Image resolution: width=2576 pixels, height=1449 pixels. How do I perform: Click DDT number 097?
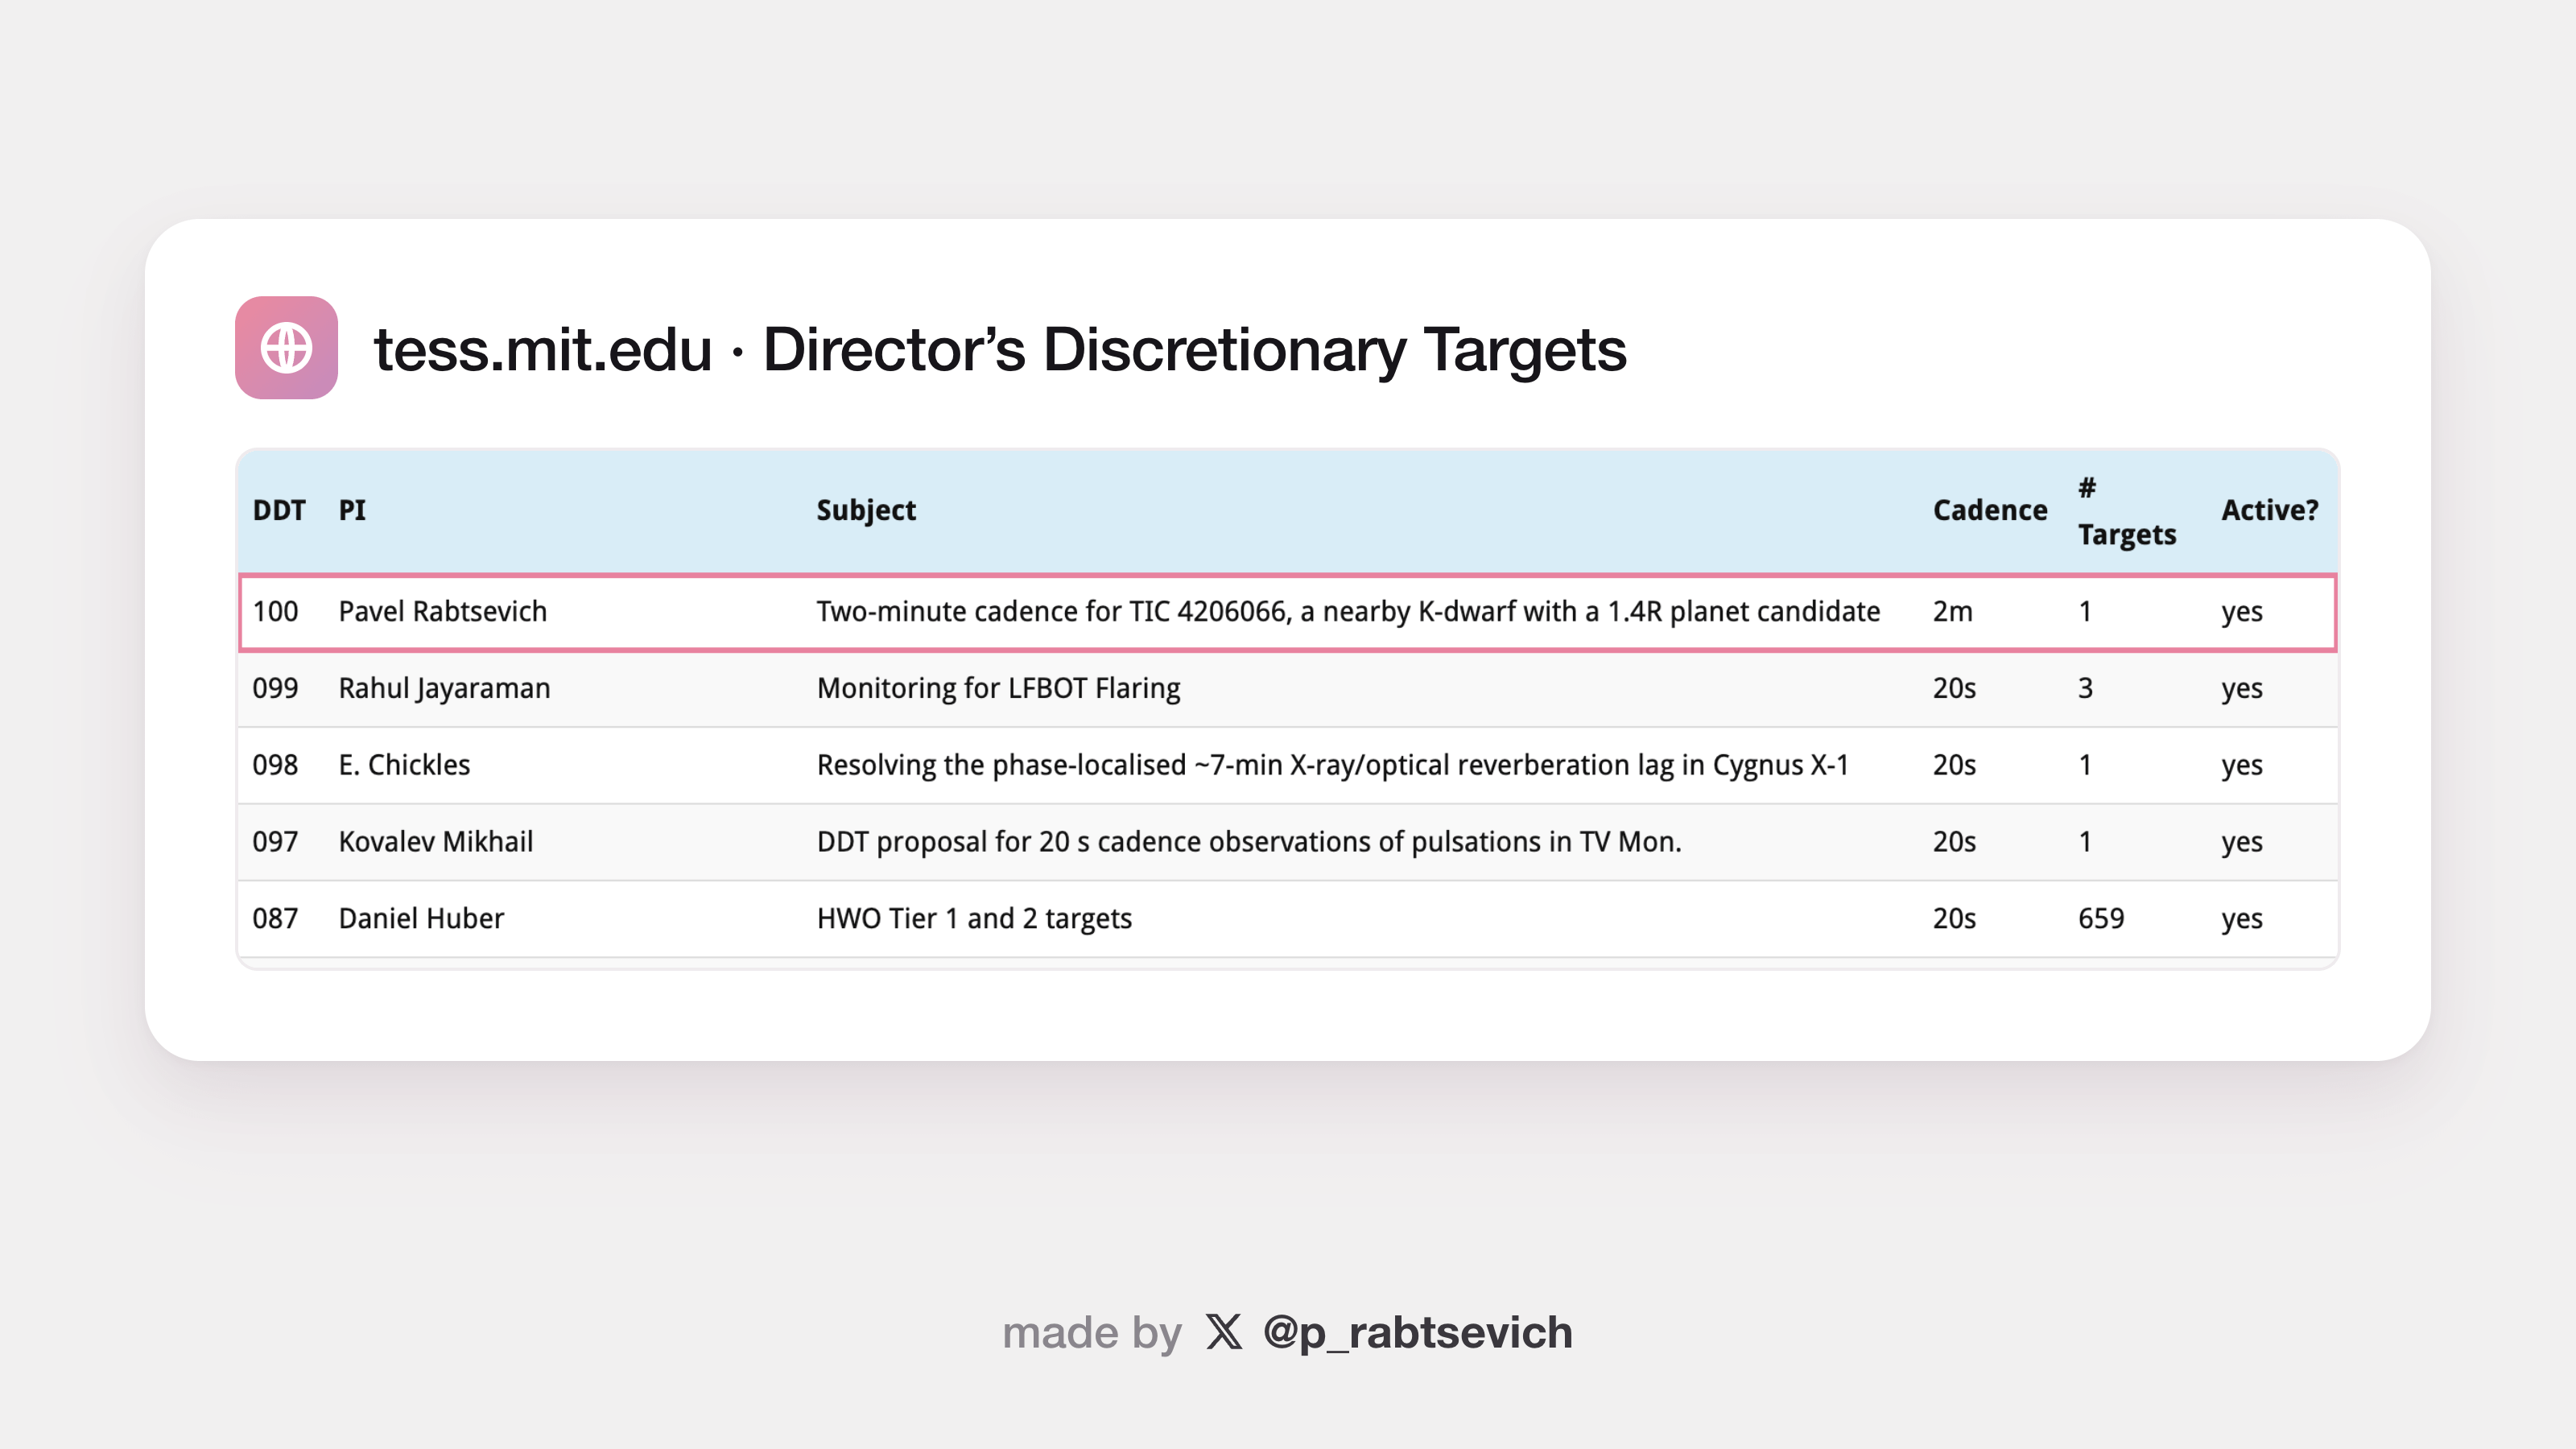point(275,842)
